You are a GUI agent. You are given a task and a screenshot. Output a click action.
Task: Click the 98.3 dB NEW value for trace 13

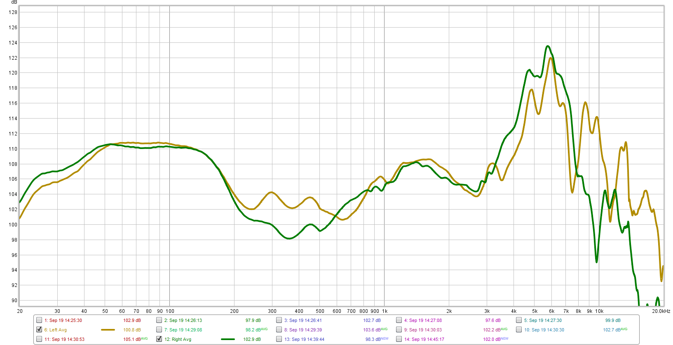coord(377,339)
